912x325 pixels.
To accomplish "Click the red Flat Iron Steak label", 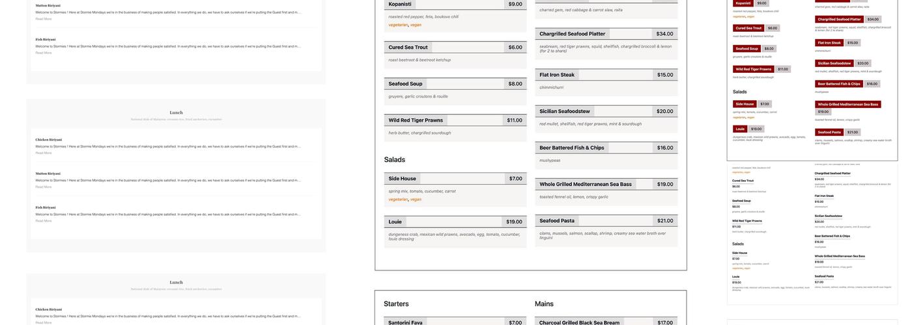I will (x=829, y=43).
